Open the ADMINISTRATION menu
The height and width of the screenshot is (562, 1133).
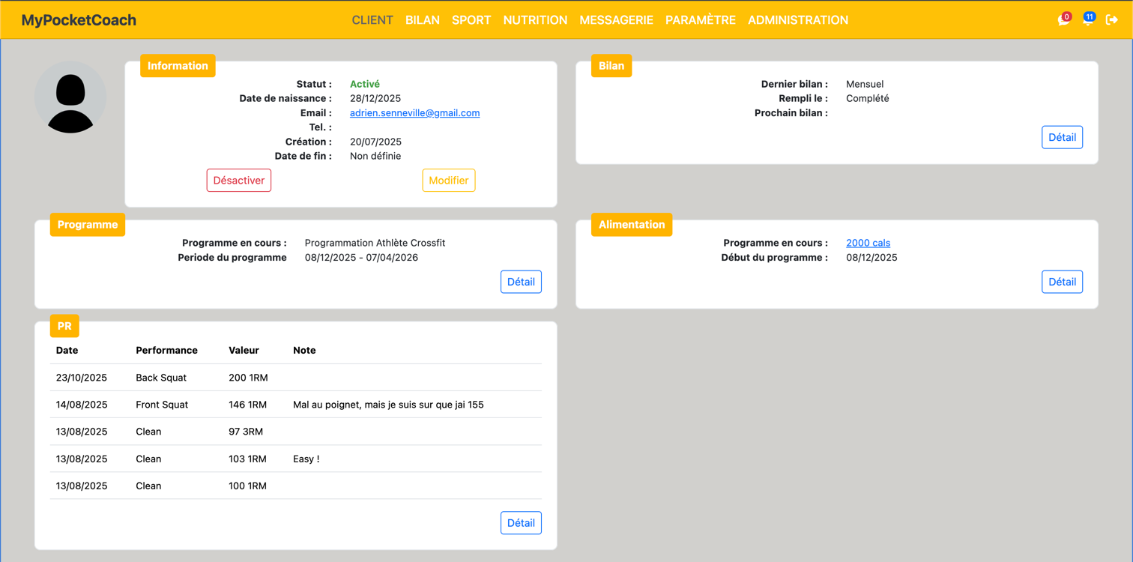pos(798,20)
